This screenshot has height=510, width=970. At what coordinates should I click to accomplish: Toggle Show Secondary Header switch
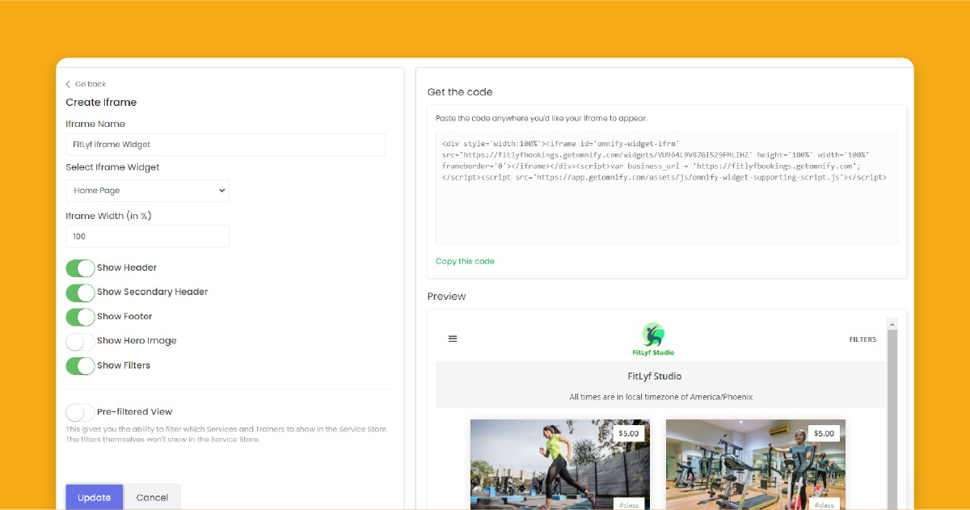(x=80, y=292)
